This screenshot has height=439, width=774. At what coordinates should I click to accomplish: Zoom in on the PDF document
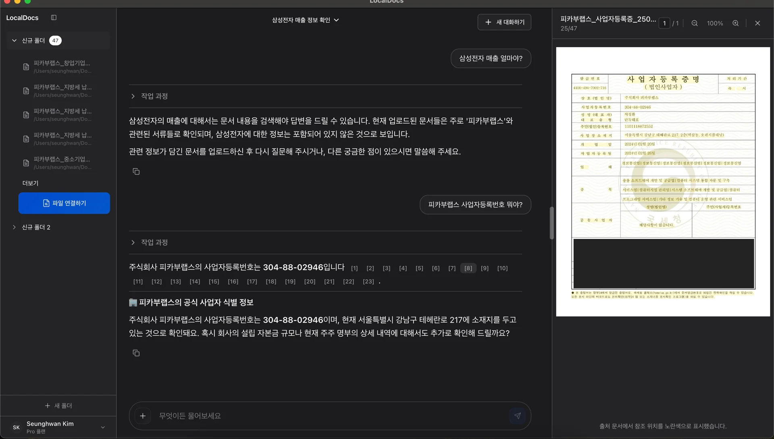[736, 23]
